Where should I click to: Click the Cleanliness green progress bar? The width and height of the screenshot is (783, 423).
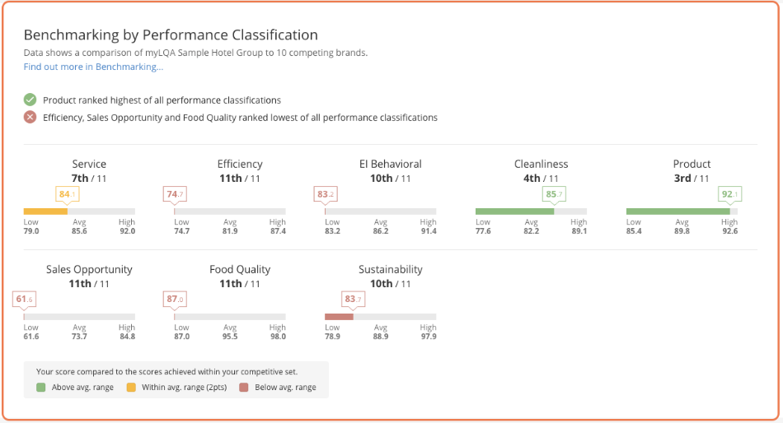(x=514, y=211)
